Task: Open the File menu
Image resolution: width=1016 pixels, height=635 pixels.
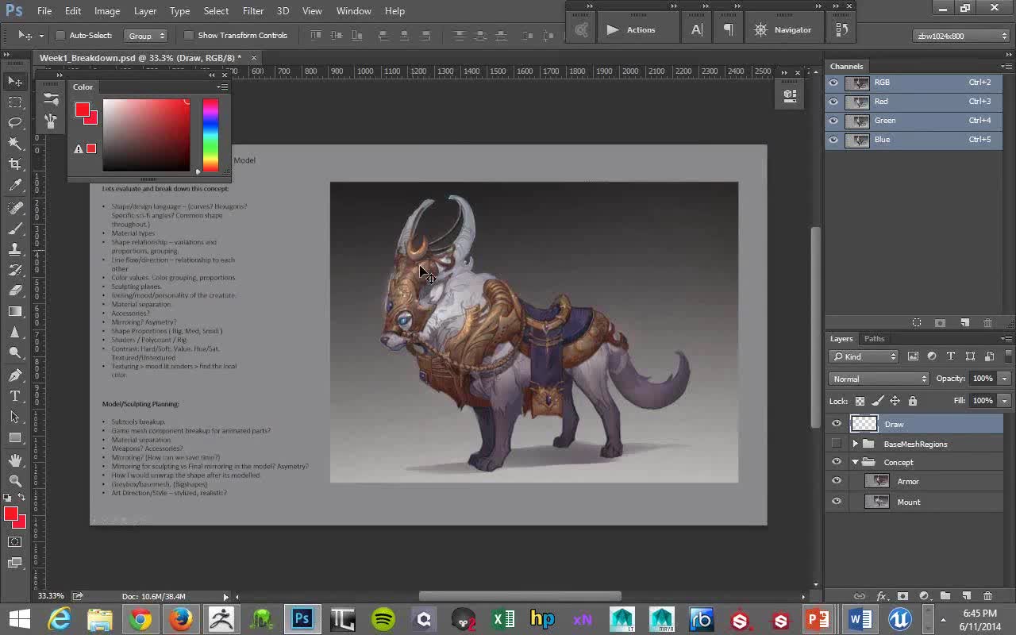Action: pos(44,11)
